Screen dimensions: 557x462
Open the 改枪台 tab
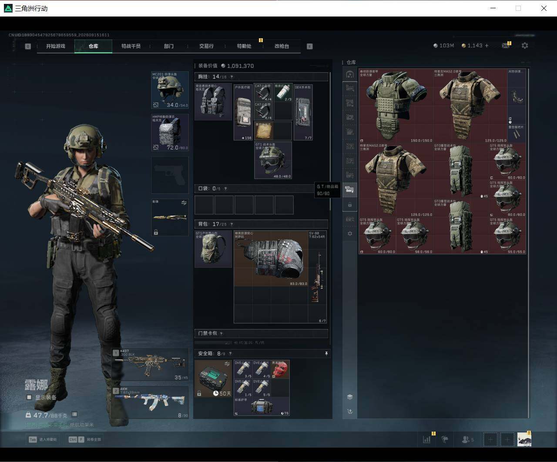point(282,46)
